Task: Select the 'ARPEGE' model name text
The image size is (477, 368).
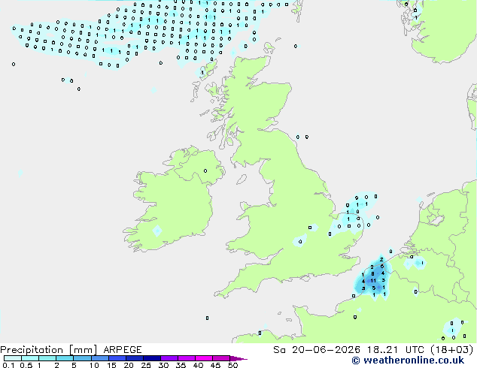Action: (x=123, y=350)
